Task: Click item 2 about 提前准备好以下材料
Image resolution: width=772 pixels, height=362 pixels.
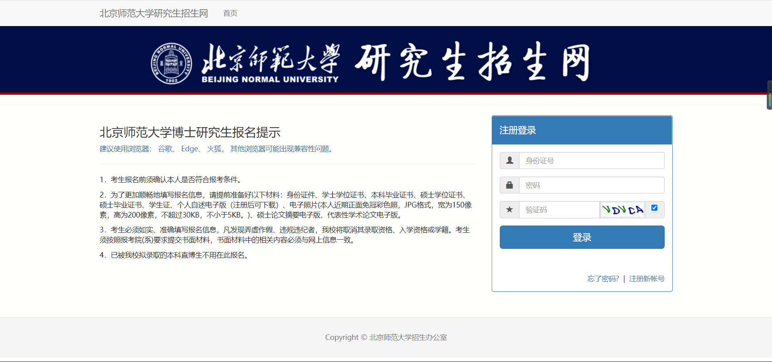Action: 286,205
